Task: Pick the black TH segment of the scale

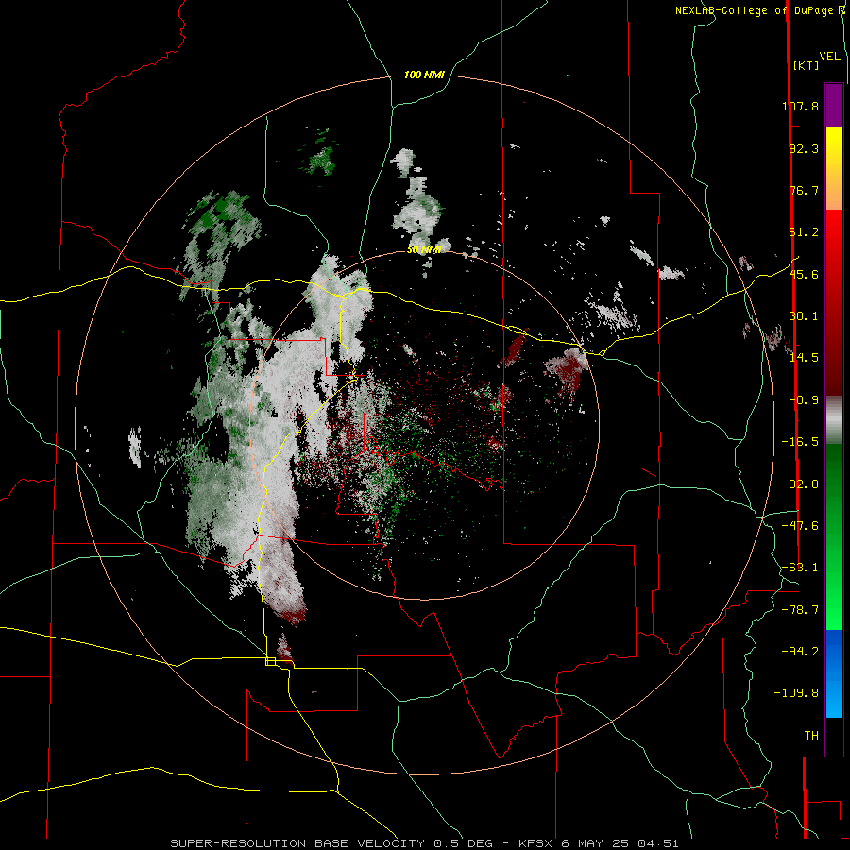Action: pyautogui.click(x=834, y=737)
